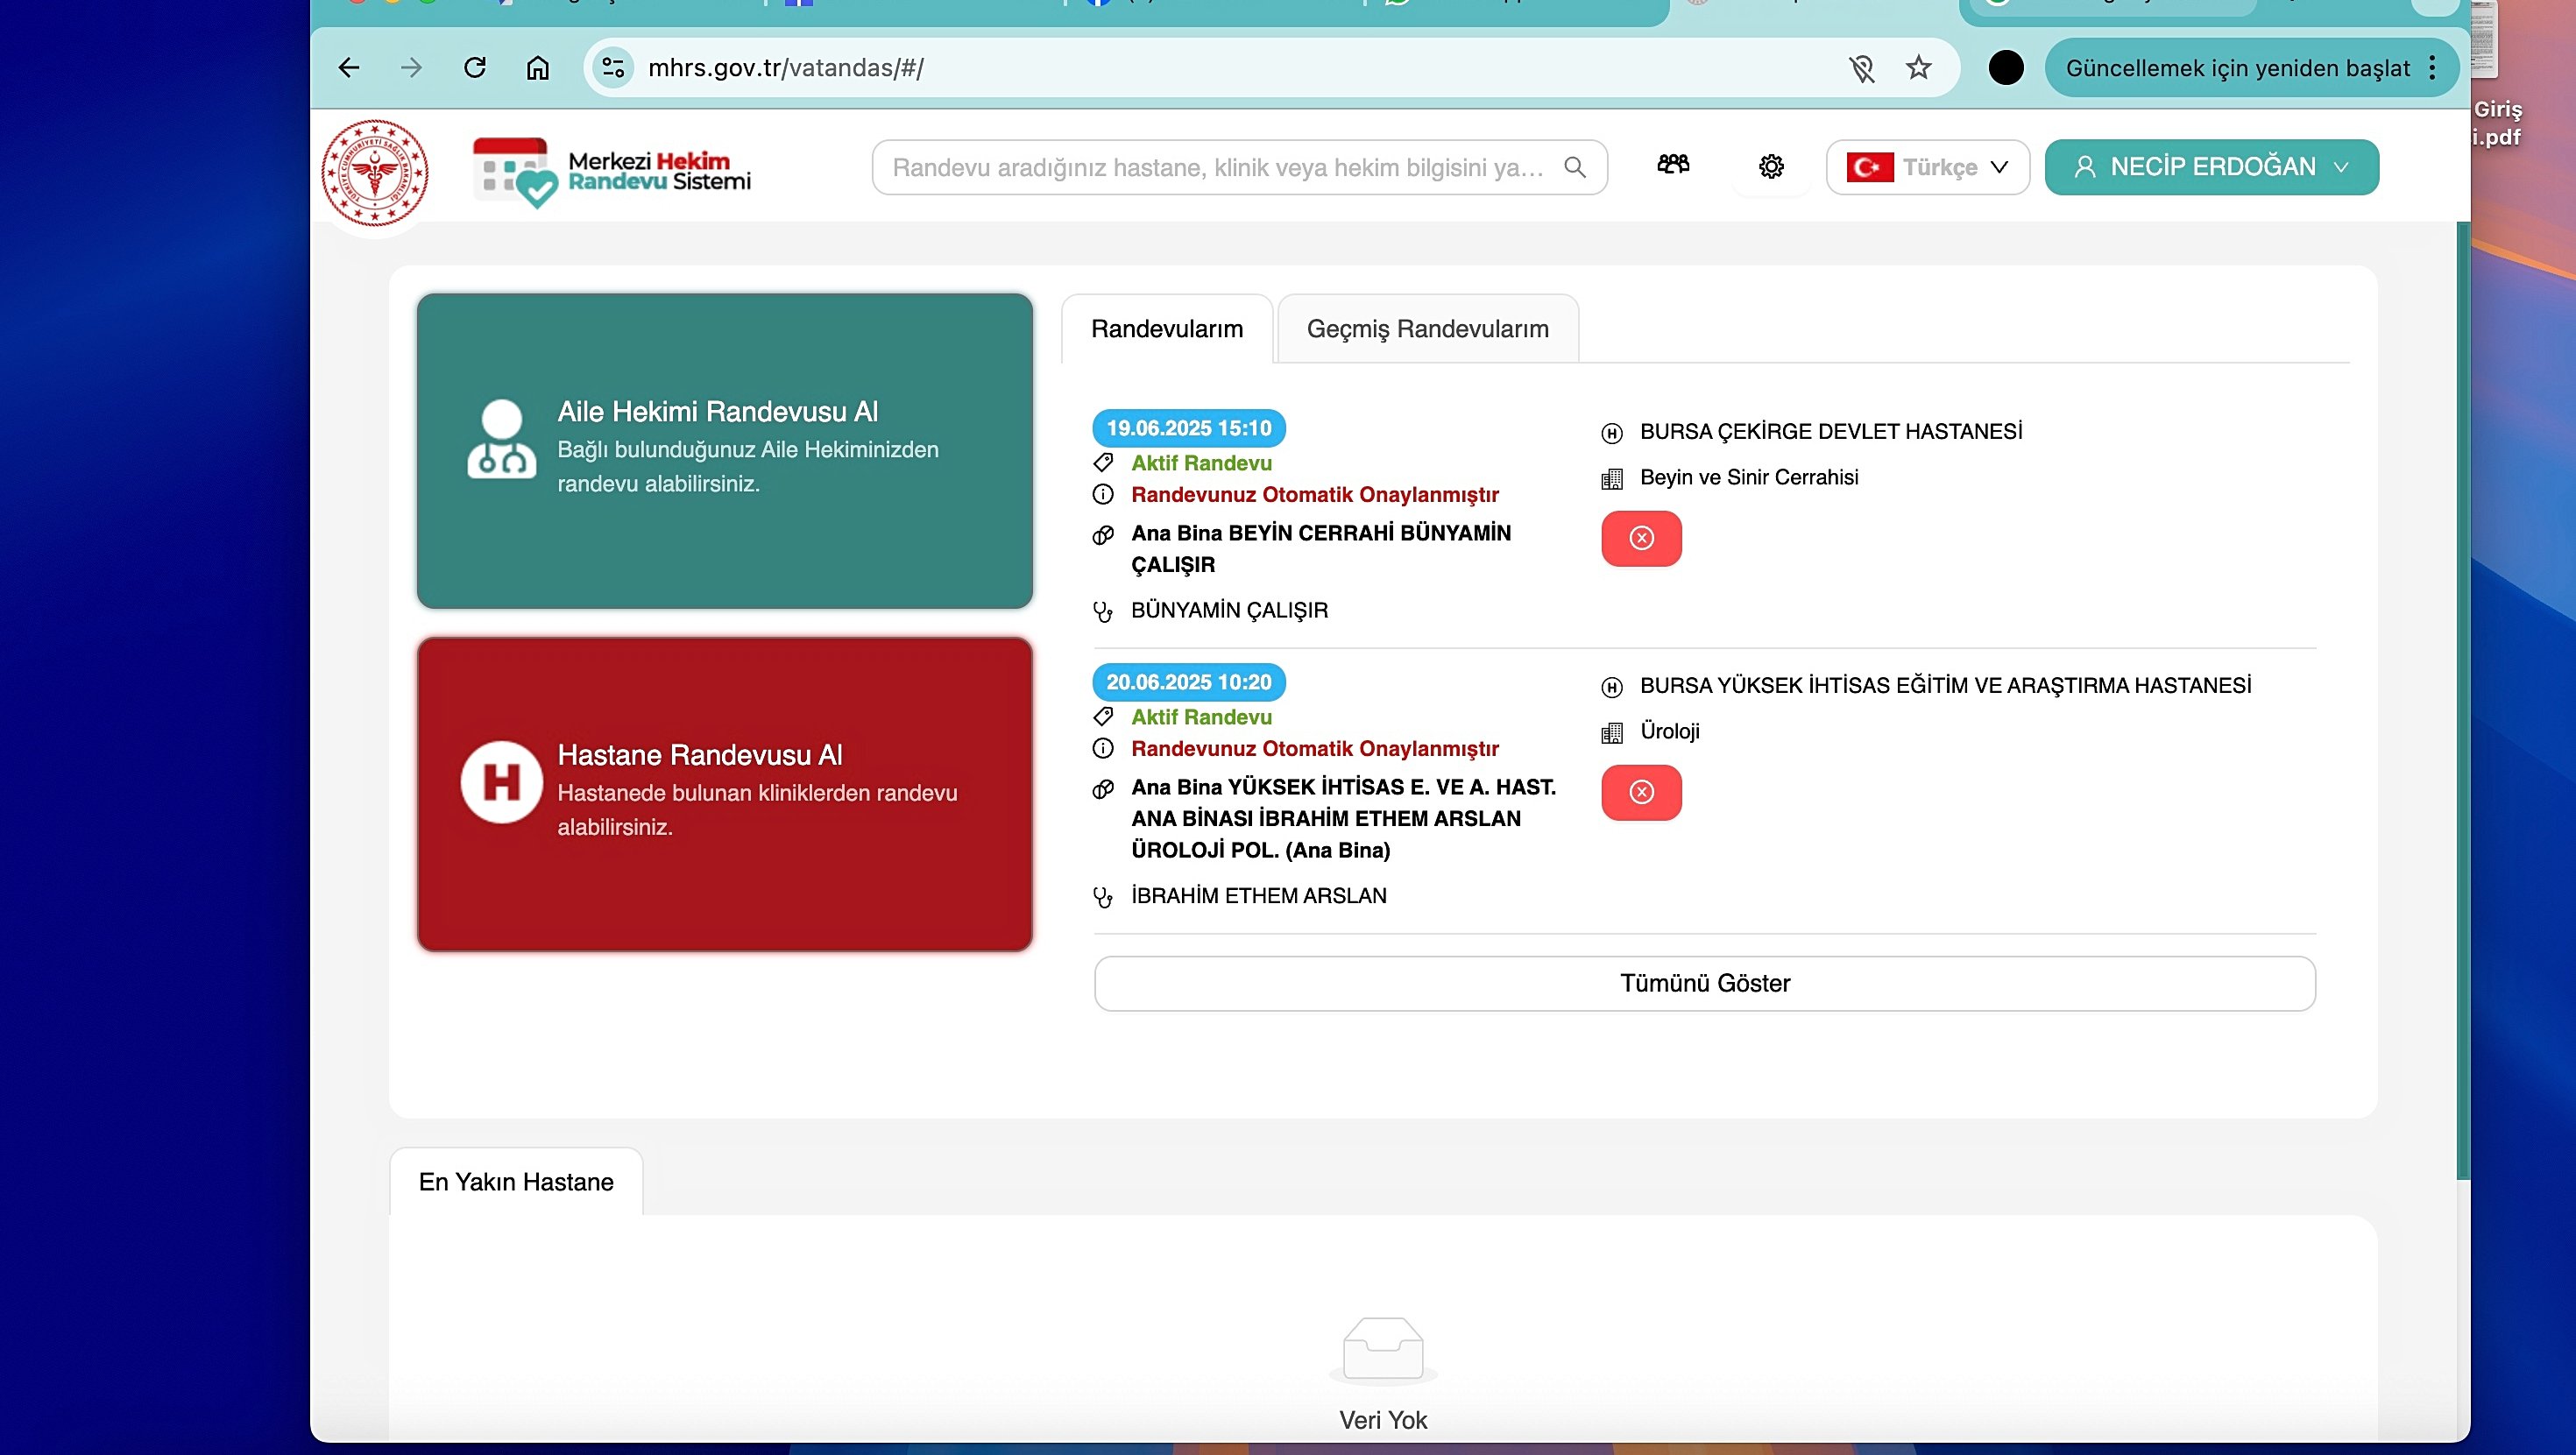Open the Türkçe language dropdown
The height and width of the screenshot is (1455, 2576).
pyautogui.click(x=1927, y=167)
